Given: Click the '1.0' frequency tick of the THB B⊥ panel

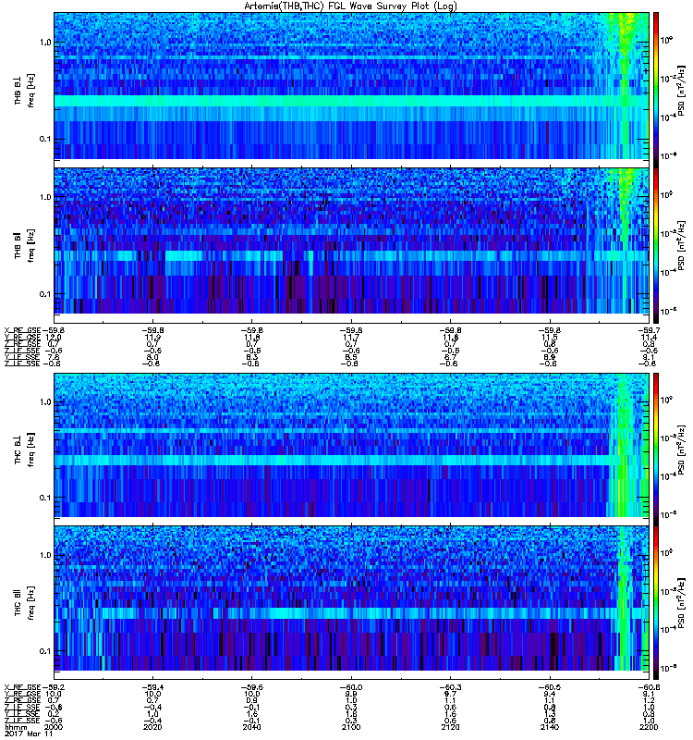Looking at the screenshot, I should click(45, 43).
